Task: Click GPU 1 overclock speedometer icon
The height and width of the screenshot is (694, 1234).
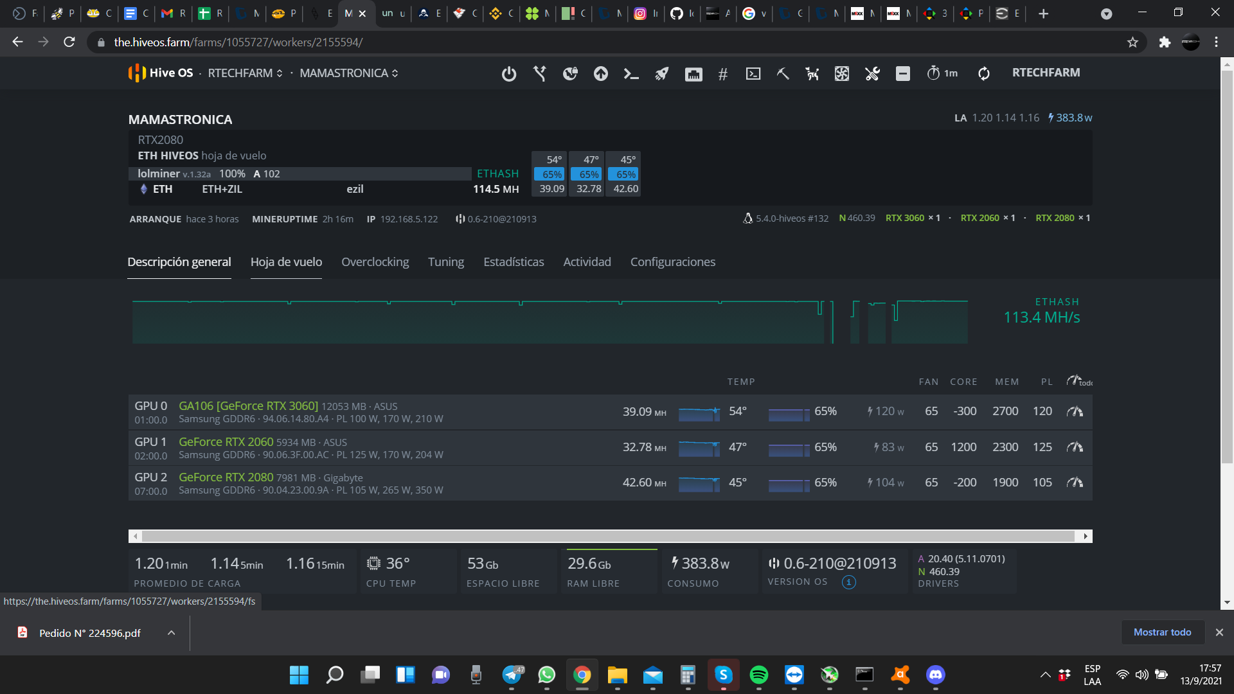Action: pyautogui.click(x=1075, y=447)
